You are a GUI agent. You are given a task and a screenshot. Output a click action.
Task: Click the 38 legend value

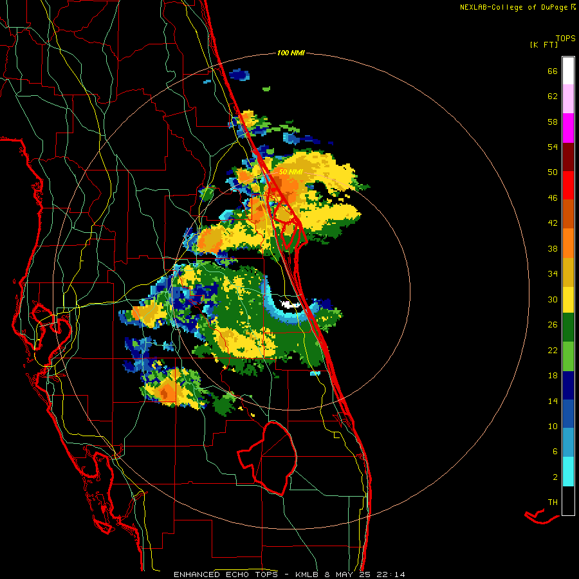(553, 248)
